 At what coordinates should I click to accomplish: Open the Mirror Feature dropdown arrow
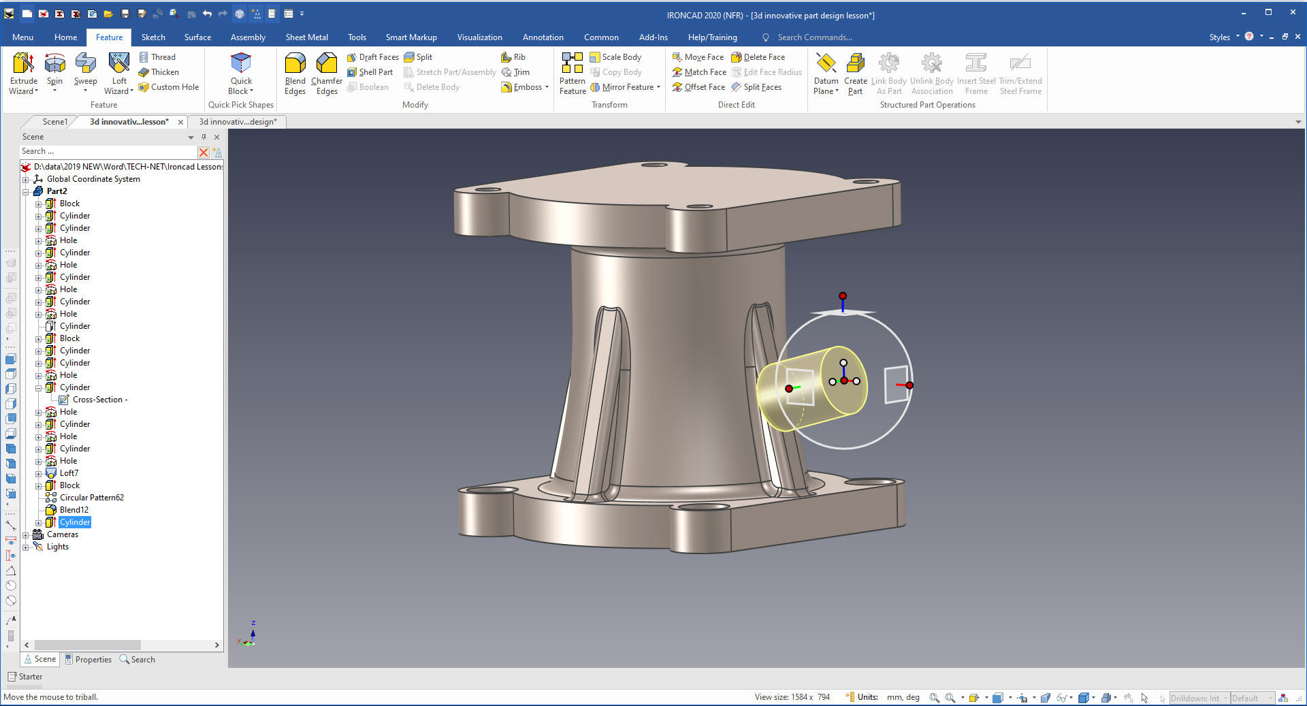(x=658, y=87)
